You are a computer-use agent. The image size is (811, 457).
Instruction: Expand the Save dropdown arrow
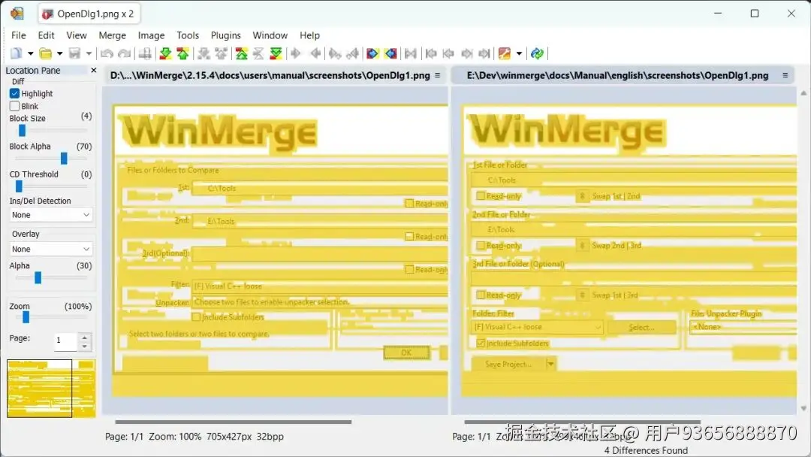pos(89,53)
